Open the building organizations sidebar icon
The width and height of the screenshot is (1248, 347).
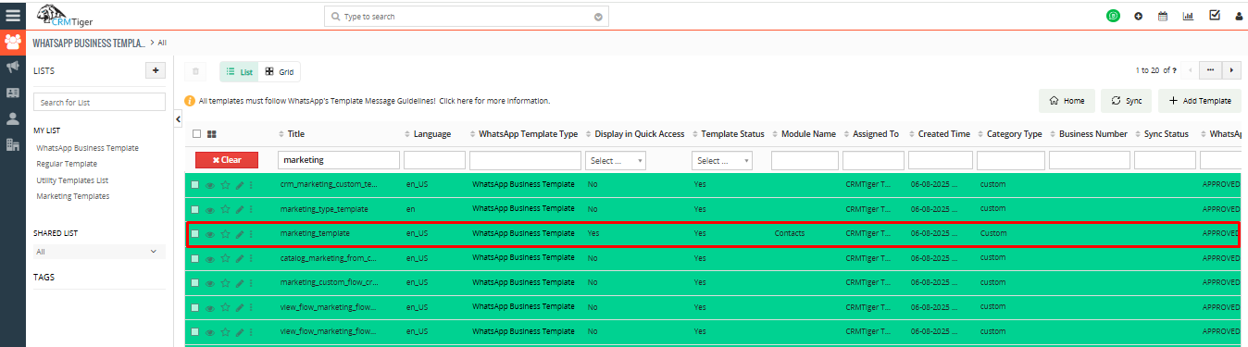[13, 144]
